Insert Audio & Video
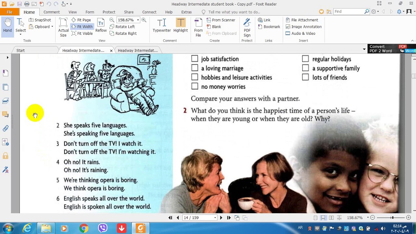The image size is (416, 234). tap(300, 33)
